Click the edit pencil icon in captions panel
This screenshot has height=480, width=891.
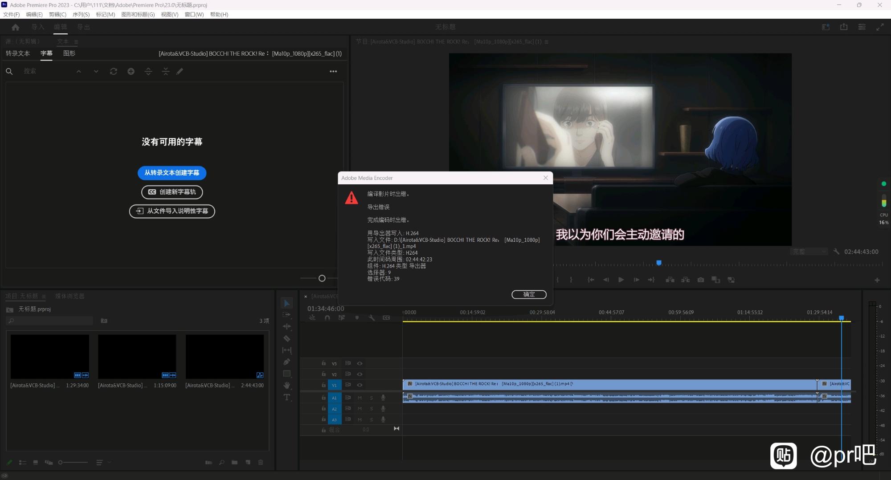click(x=180, y=71)
